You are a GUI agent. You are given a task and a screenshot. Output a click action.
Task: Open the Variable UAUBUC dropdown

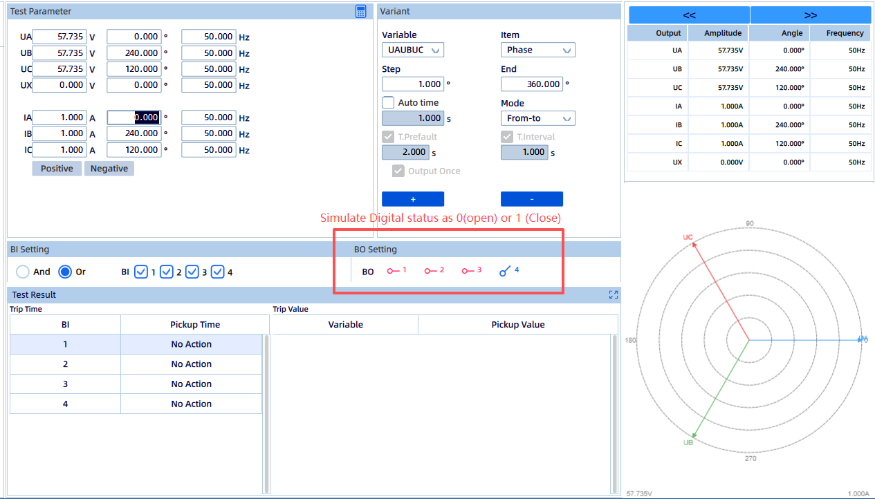(x=413, y=50)
